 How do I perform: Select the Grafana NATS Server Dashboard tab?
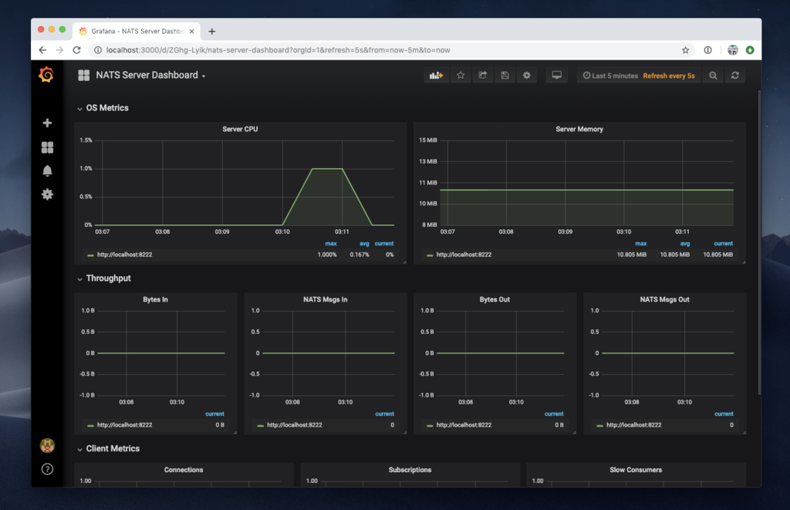137,31
